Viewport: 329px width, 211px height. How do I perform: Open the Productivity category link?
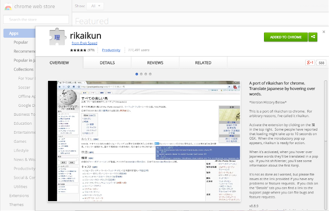pyautogui.click(x=111, y=50)
